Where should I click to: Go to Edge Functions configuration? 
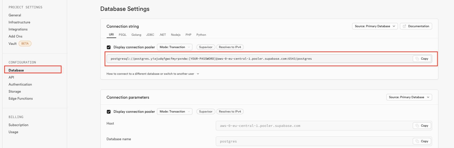21,98
